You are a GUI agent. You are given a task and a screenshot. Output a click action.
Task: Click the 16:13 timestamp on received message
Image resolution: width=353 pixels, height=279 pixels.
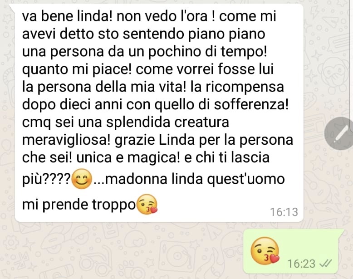point(284,212)
